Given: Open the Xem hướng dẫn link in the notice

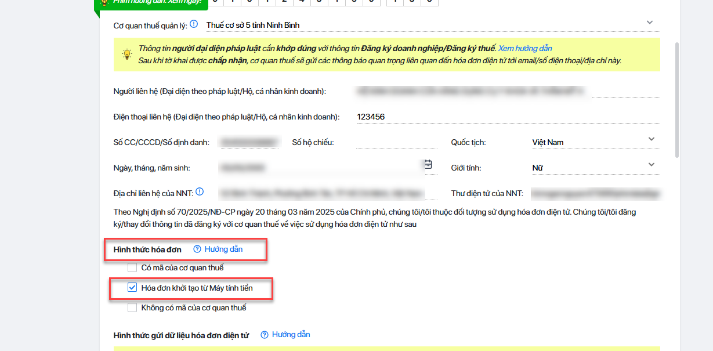Looking at the screenshot, I should pyautogui.click(x=524, y=48).
